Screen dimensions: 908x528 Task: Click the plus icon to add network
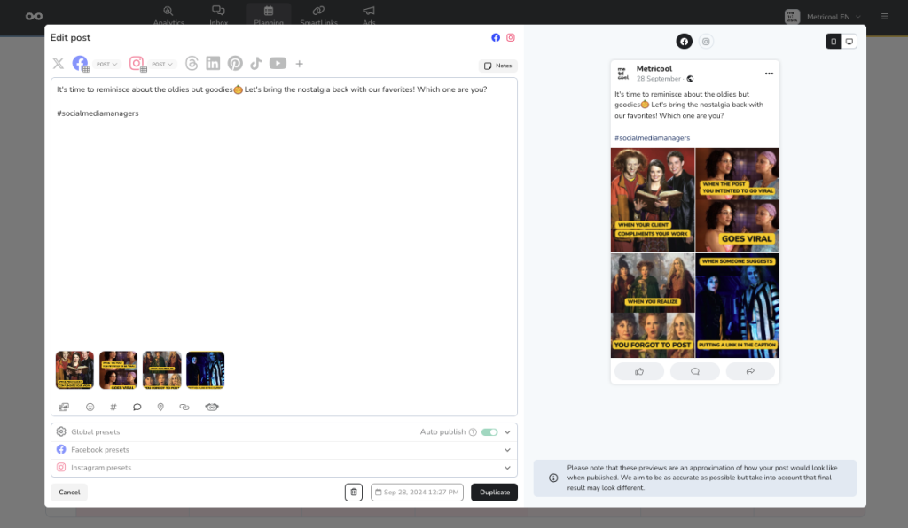click(300, 64)
